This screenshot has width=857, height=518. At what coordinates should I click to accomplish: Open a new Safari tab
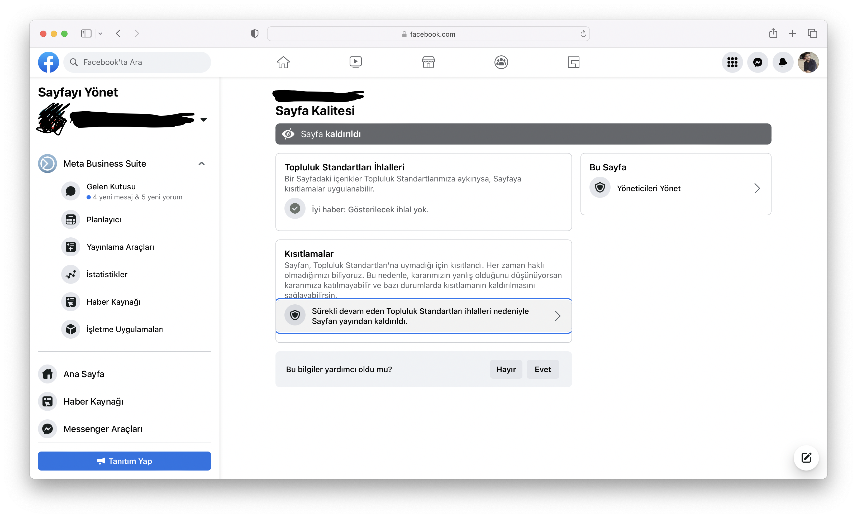792,33
